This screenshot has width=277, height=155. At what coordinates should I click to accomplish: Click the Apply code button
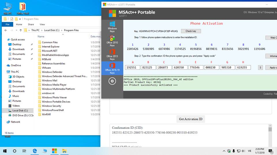(x=271, y=68)
